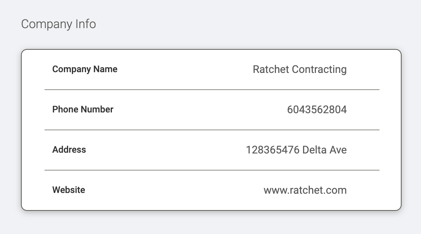Click the word Ave in the address
The height and width of the screenshot is (234, 421).
pyautogui.click(x=338, y=150)
